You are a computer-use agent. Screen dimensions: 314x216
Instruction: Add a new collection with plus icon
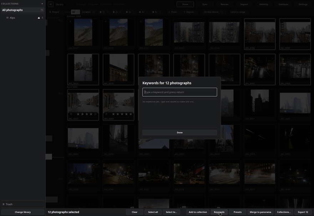[42, 4]
